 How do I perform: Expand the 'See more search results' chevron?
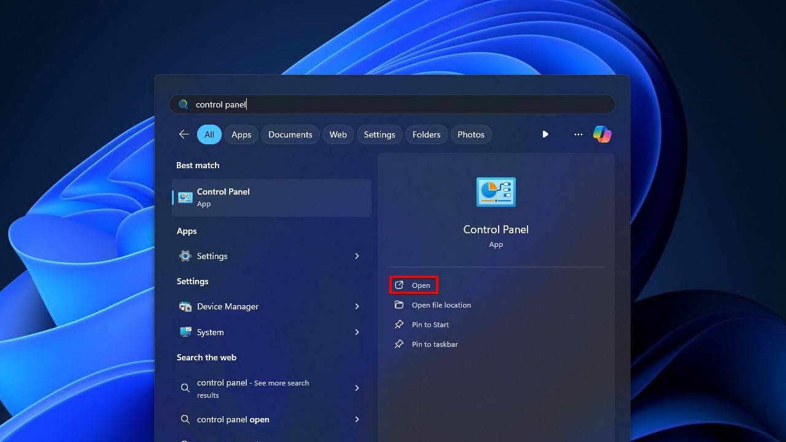click(x=357, y=388)
